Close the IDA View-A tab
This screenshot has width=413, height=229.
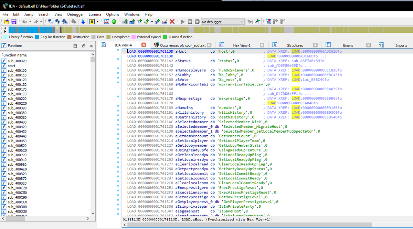(144, 45)
